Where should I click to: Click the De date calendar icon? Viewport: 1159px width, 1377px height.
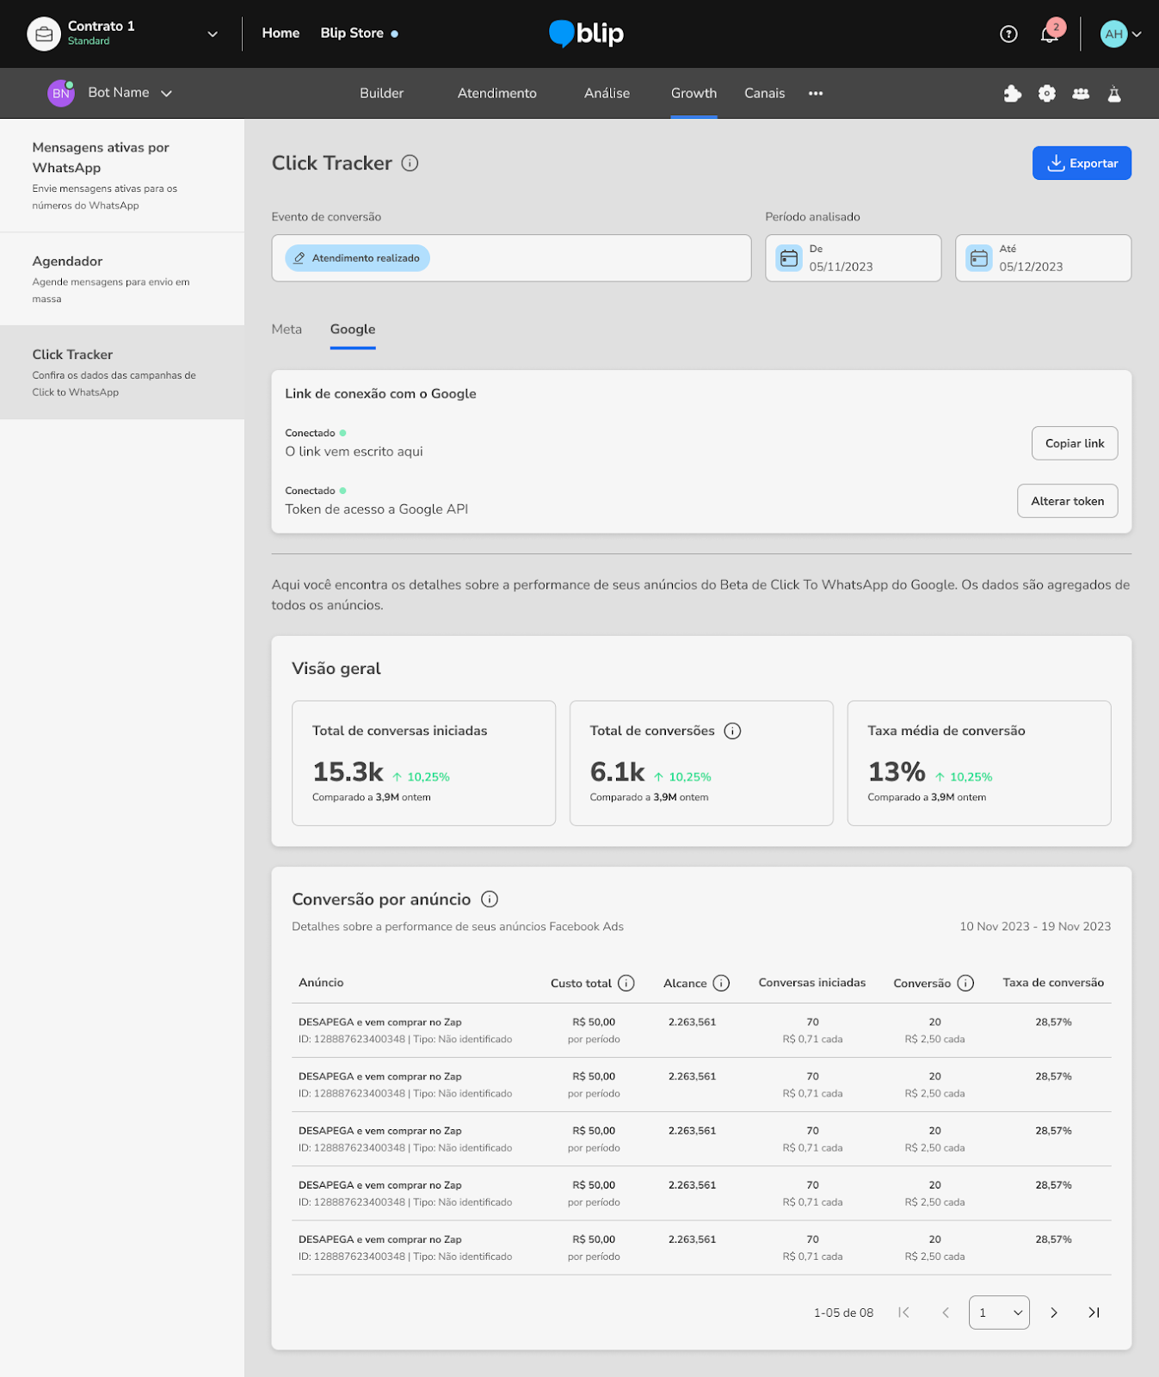pyautogui.click(x=789, y=257)
